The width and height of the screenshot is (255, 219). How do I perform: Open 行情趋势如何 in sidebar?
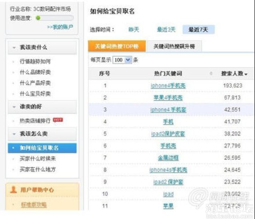35,62
